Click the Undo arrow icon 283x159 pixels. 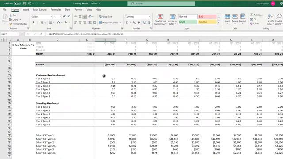pyautogui.click(x=30, y=4)
